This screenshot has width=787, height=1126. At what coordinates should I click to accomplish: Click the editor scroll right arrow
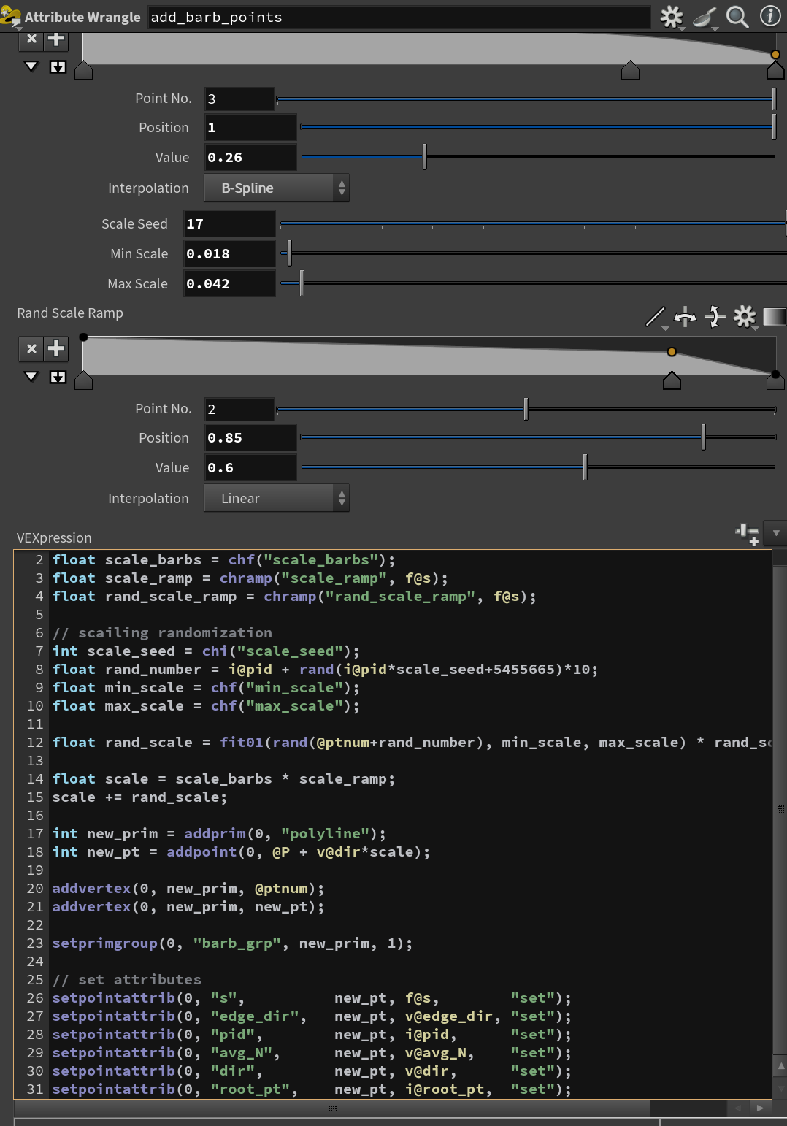click(760, 1108)
